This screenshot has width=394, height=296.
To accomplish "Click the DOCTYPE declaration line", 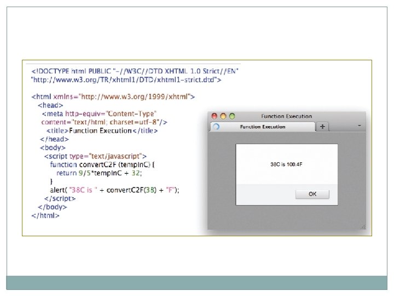I will point(135,71).
